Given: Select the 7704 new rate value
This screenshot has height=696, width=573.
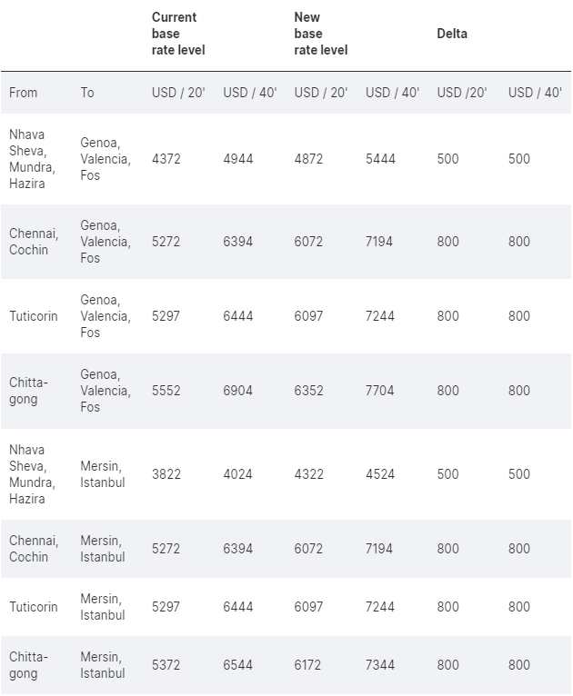Looking at the screenshot, I should (380, 391).
